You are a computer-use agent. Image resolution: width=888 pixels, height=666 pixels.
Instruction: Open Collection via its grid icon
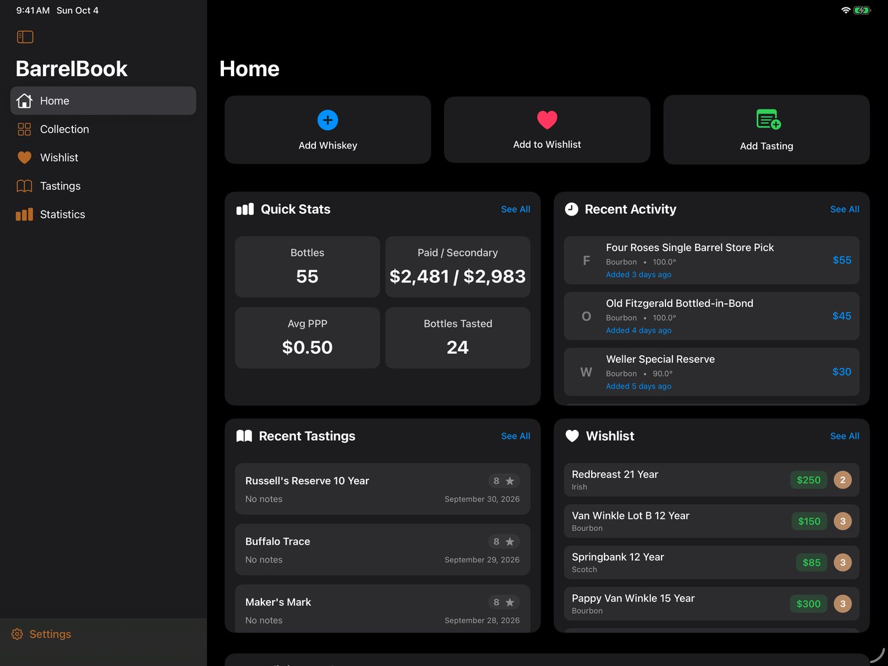pyautogui.click(x=24, y=129)
